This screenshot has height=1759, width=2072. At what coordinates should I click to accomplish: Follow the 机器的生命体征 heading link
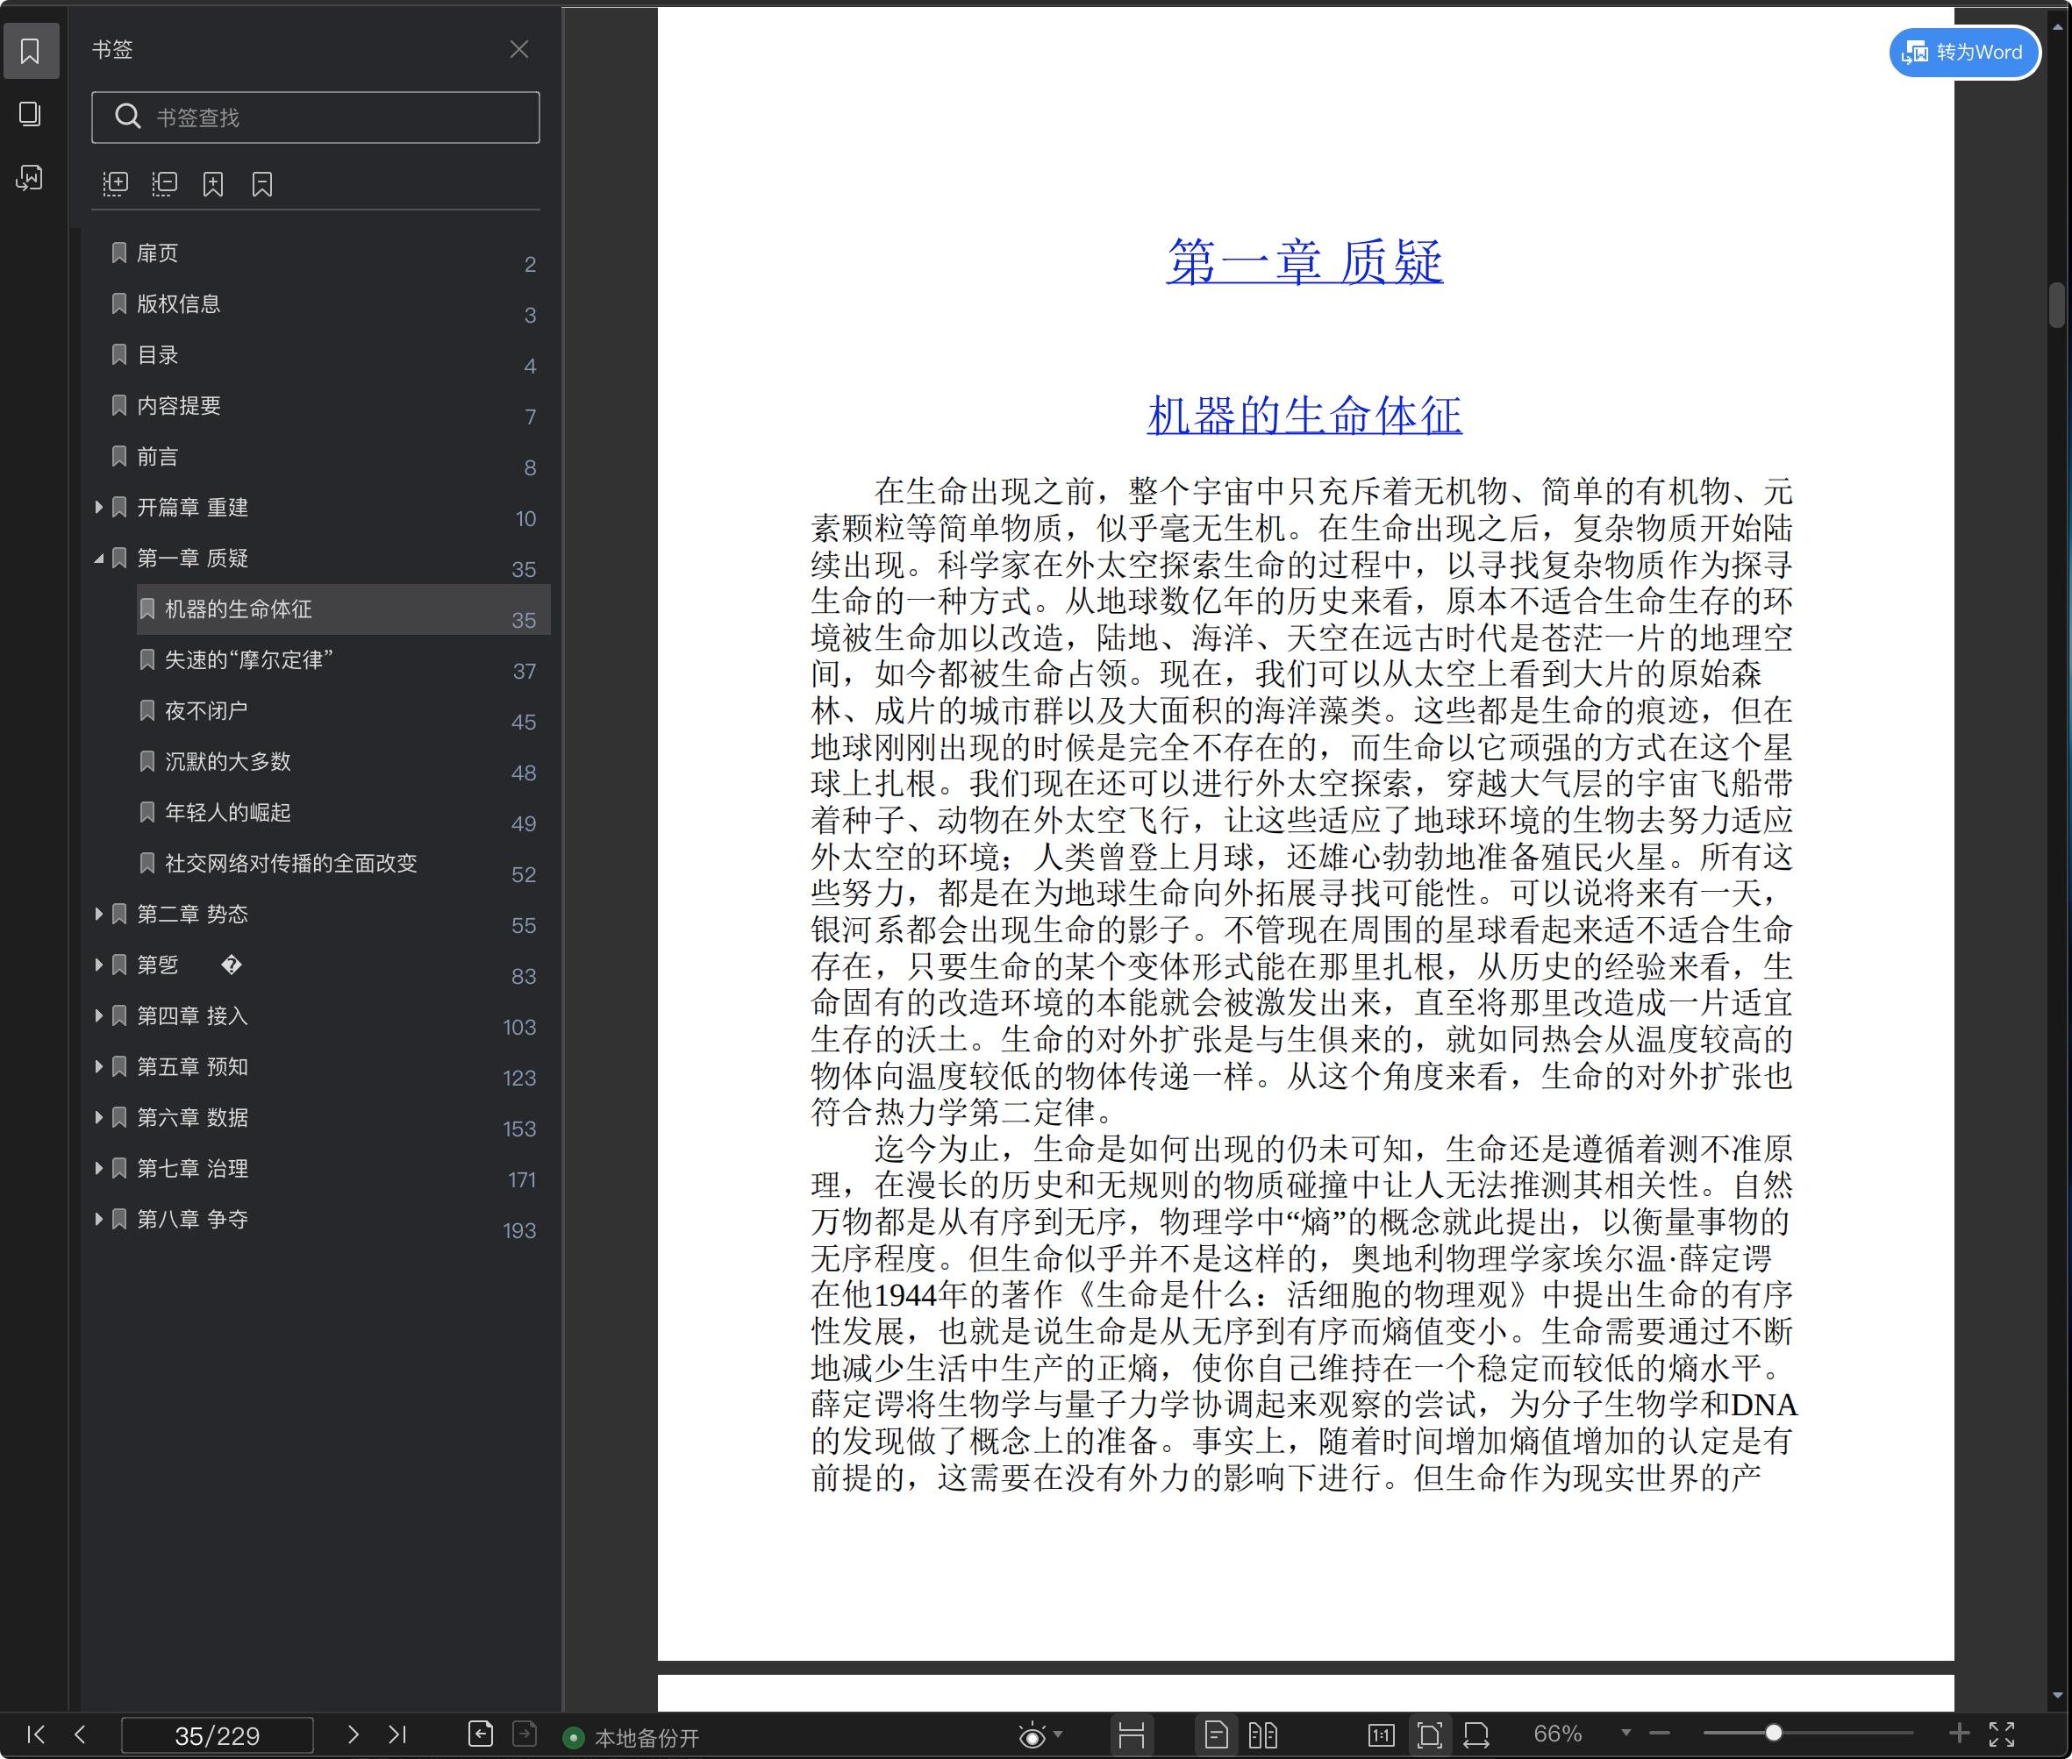(1304, 416)
